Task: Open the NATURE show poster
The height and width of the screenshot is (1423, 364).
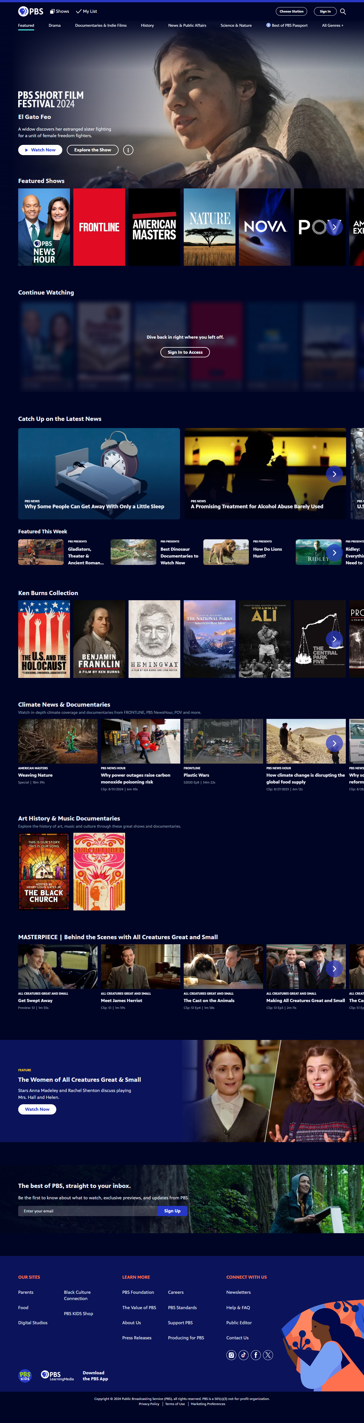Action: 210,227
